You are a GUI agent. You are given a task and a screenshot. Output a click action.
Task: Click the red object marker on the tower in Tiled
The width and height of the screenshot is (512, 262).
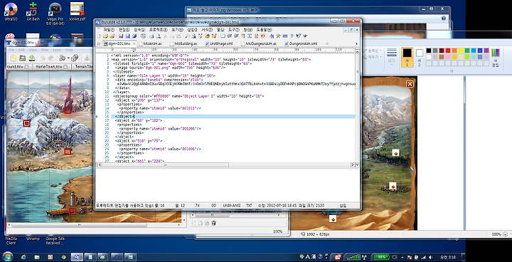coord(68,110)
